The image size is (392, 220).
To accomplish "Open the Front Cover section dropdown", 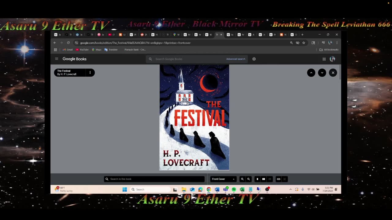I will point(223,179).
